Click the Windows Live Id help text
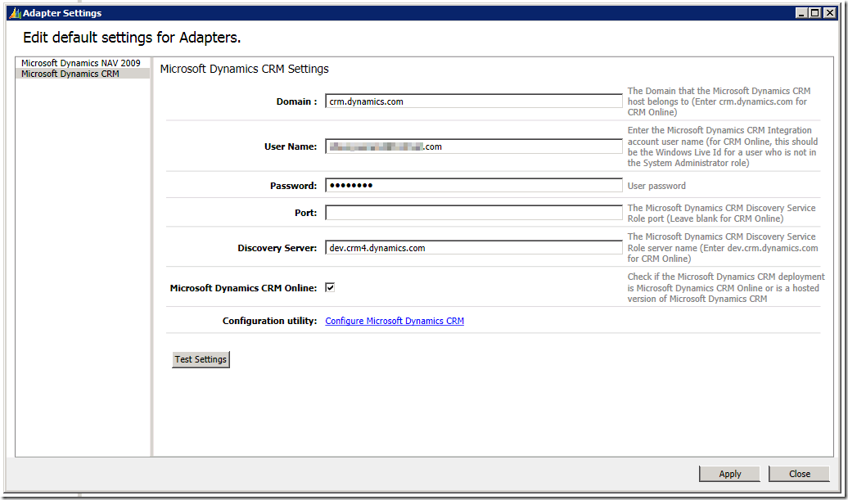The width and height of the screenshot is (848, 500). click(x=723, y=146)
